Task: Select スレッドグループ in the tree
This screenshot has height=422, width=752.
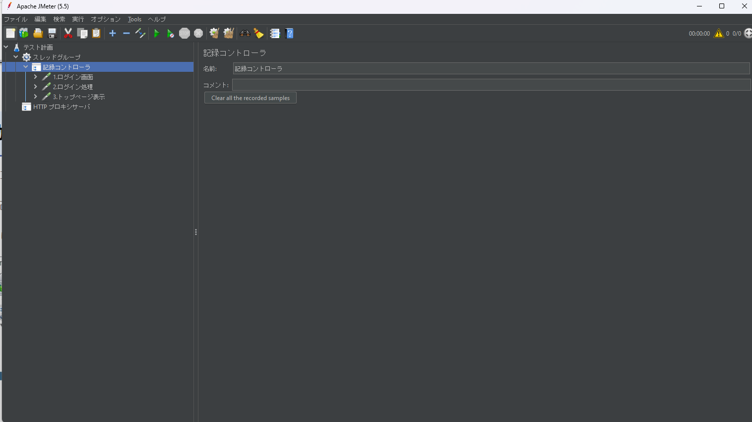Action: coord(56,57)
